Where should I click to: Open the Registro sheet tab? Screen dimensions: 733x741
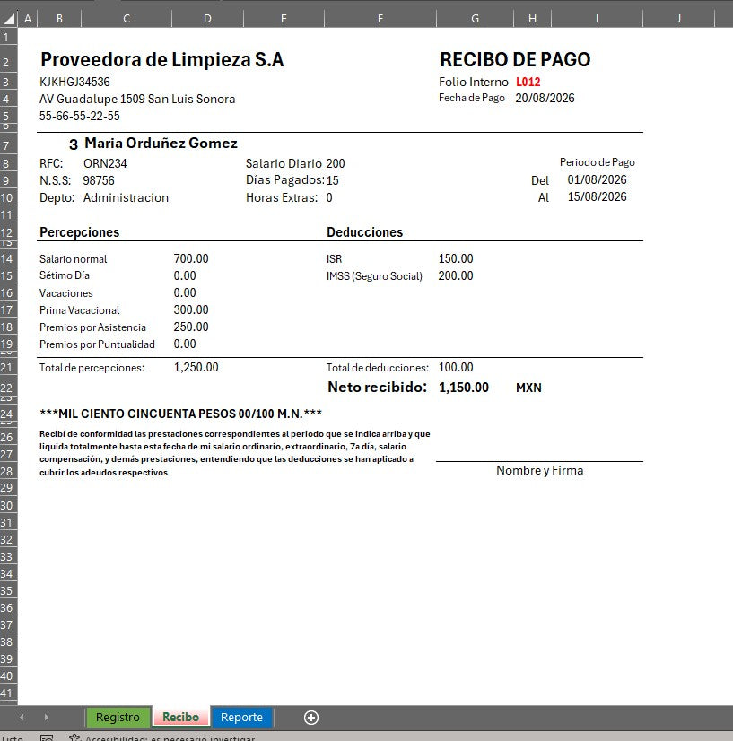118,718
